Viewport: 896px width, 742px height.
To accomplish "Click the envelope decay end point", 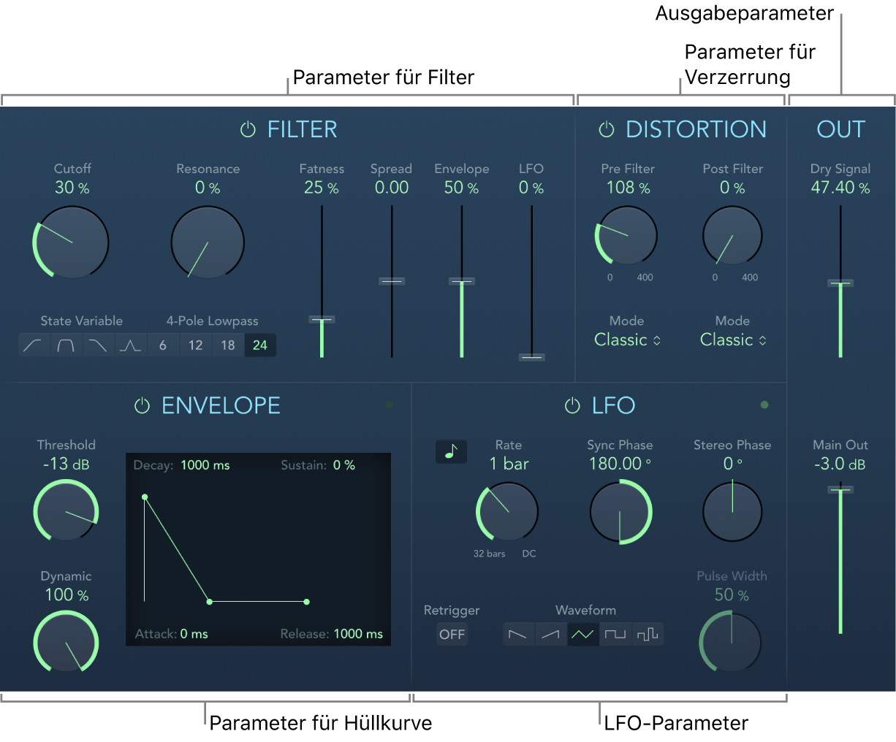I will [x=210, y=602].
